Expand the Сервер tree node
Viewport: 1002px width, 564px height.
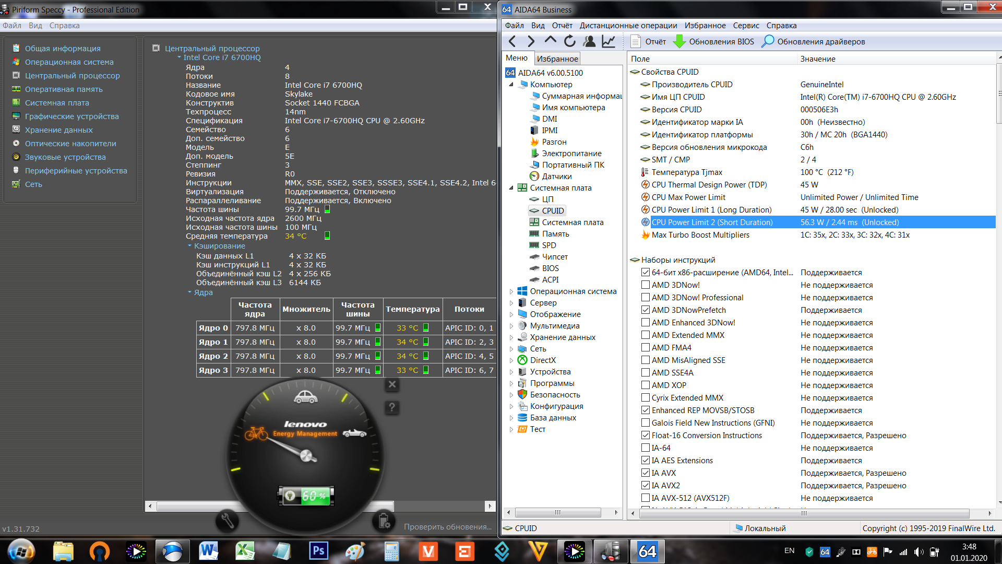pyautogui.click(x=511, y=303)
